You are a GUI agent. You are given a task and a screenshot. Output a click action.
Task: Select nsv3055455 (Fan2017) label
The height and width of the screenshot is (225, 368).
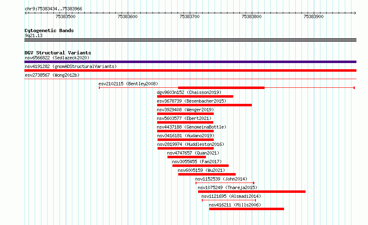click(197, 162)
